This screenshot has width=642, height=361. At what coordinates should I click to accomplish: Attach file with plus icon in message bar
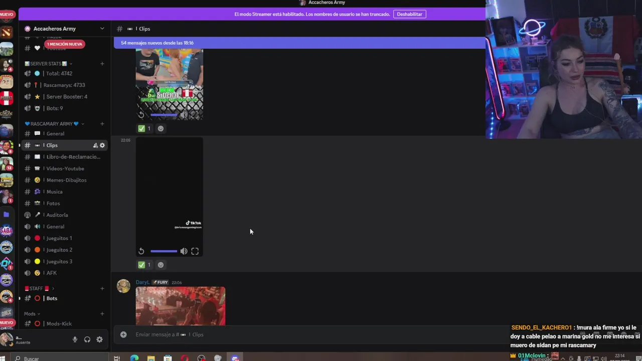(x=123, y=334)
